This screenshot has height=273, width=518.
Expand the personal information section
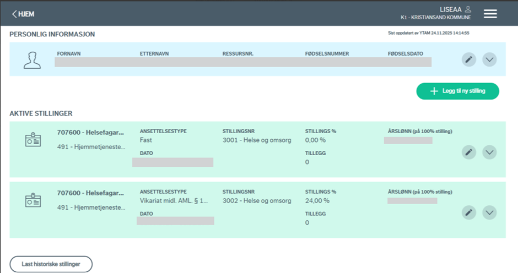489,59
